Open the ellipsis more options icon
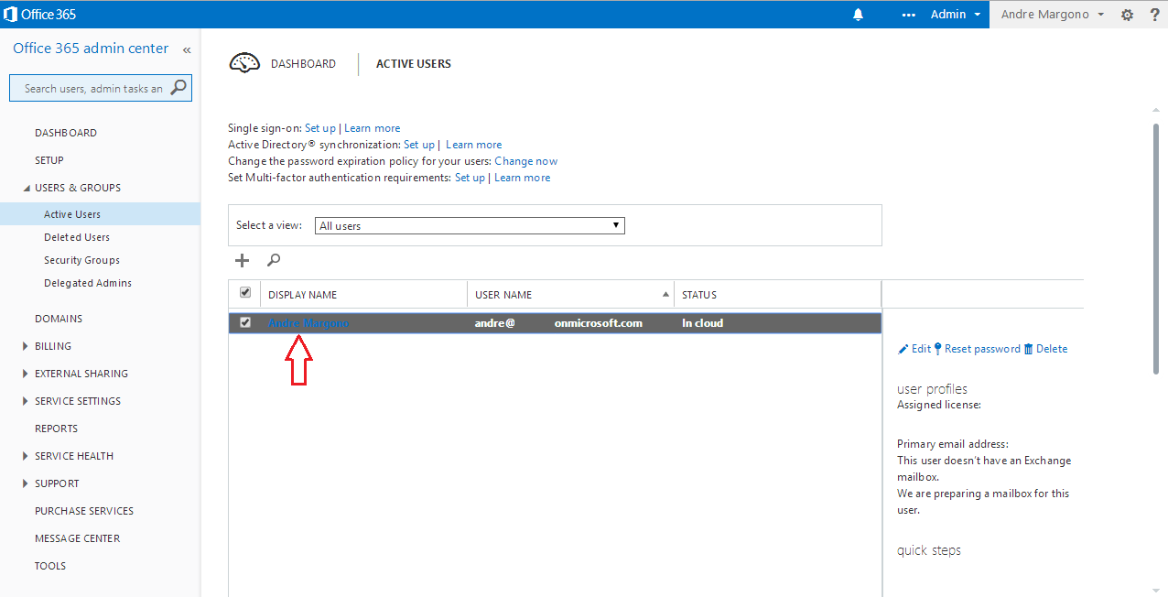 click(908, 15)
